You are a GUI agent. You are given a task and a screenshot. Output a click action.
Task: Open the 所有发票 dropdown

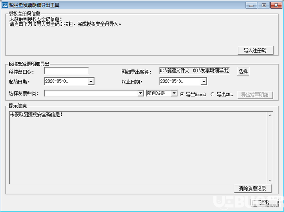tap(174, 93)
